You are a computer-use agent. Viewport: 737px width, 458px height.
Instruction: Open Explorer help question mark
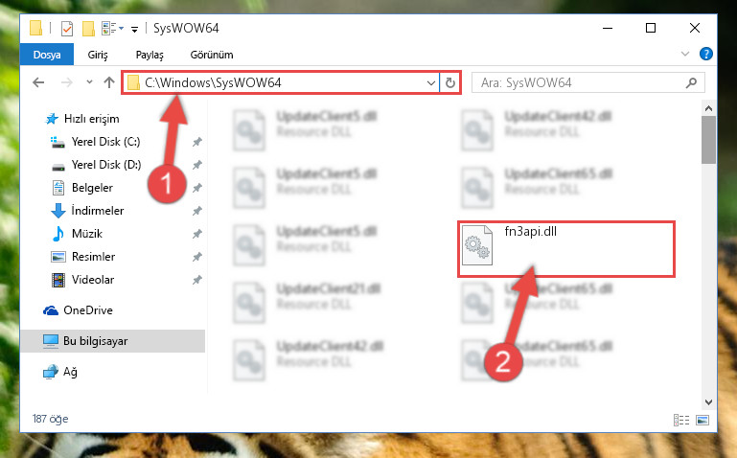pyautogui.click(x=705, y=54)
